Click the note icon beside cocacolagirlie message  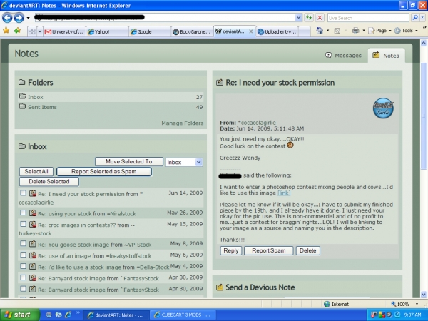33,193
